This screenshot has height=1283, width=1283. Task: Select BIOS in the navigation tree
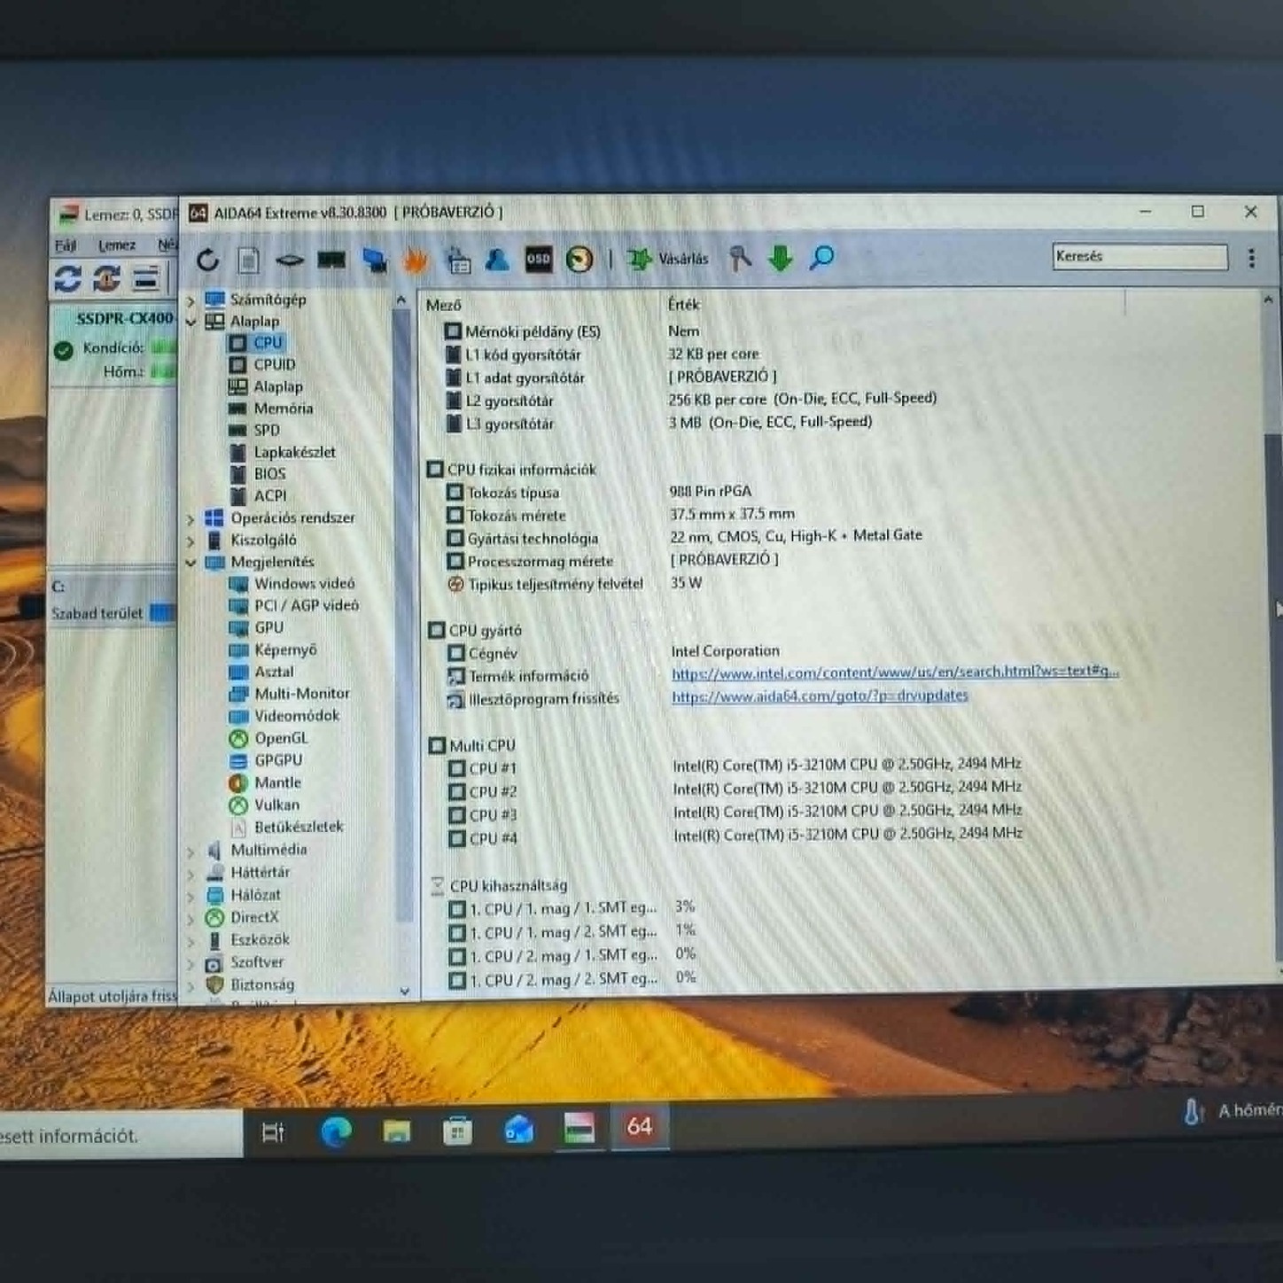pos(269,474)
